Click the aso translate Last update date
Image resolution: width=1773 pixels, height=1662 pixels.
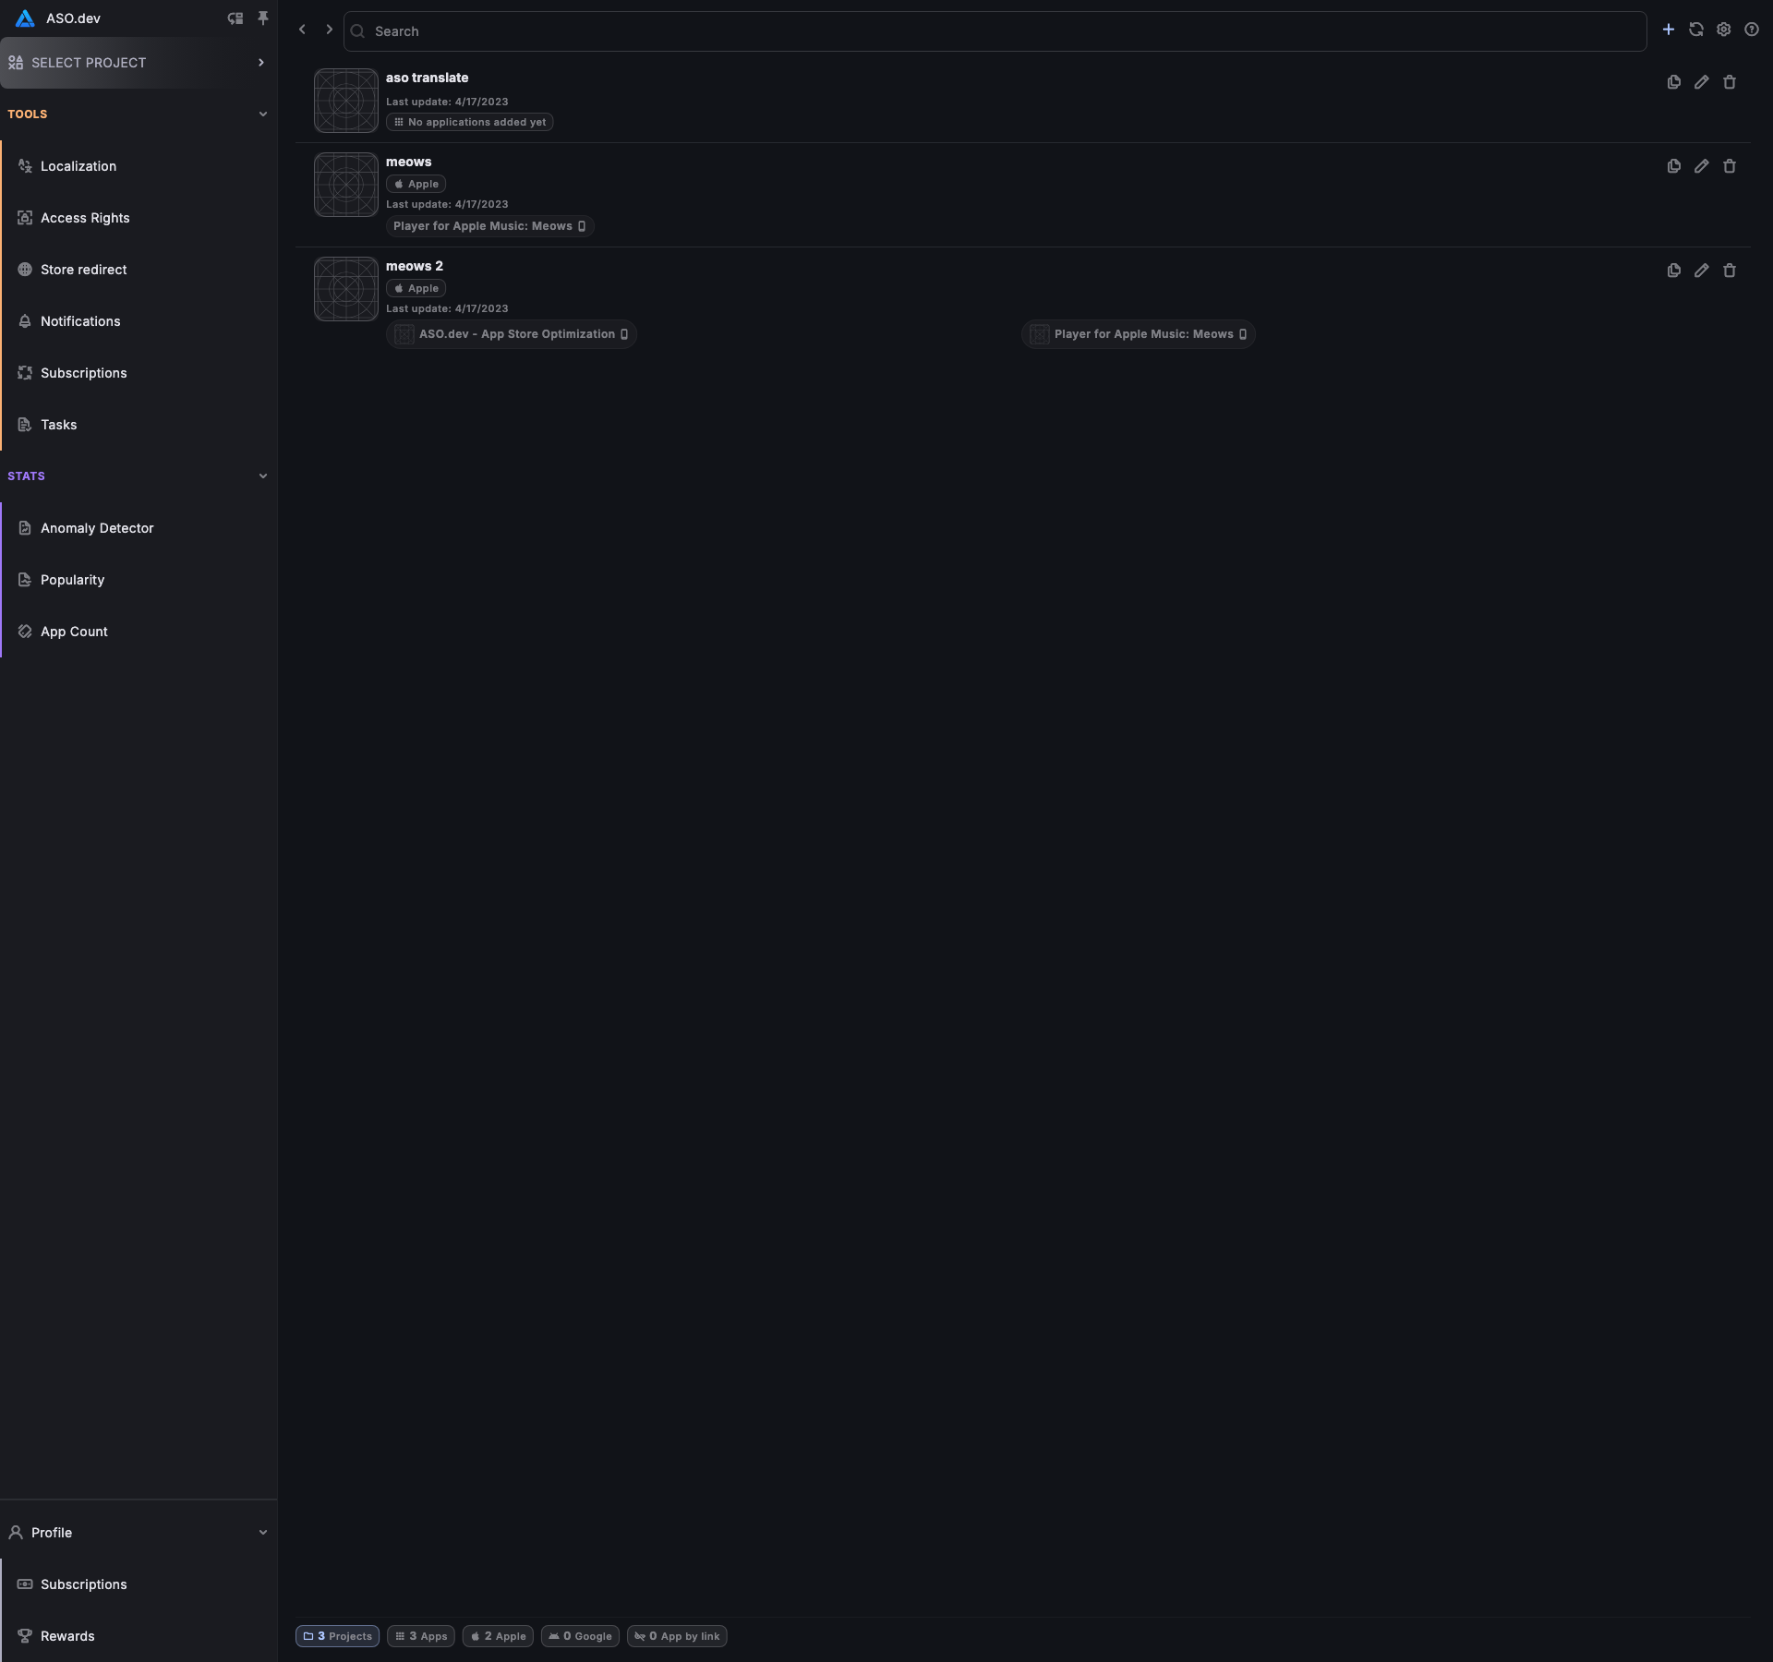(447, 102)
